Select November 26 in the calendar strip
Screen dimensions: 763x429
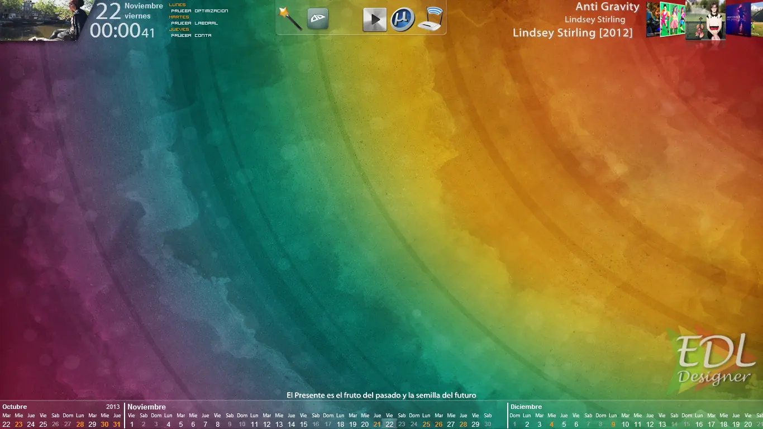pos(438,425)
